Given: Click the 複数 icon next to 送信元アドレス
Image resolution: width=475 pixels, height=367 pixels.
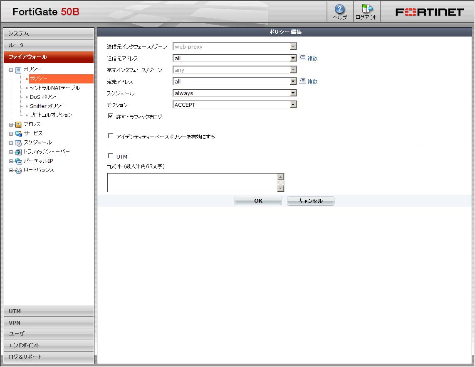Looking at the screenshot, I should click(x=303, y=58).
